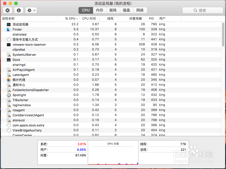The height and width of the screenshot is (169, 226).
Task: Sort by the CPU 时间 column header
Action: (x=90, y=18)
